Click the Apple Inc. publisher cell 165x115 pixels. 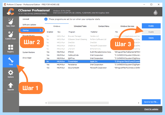94,61
